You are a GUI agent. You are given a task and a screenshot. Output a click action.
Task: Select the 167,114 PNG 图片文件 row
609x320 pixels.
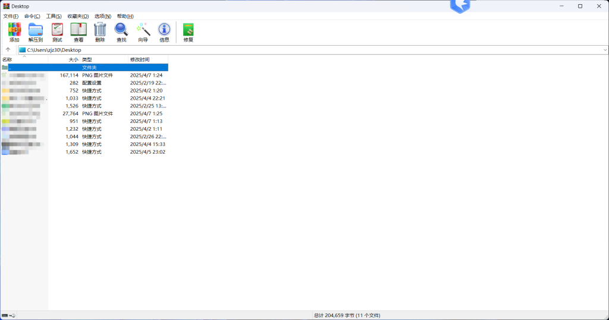coord(84,75)
